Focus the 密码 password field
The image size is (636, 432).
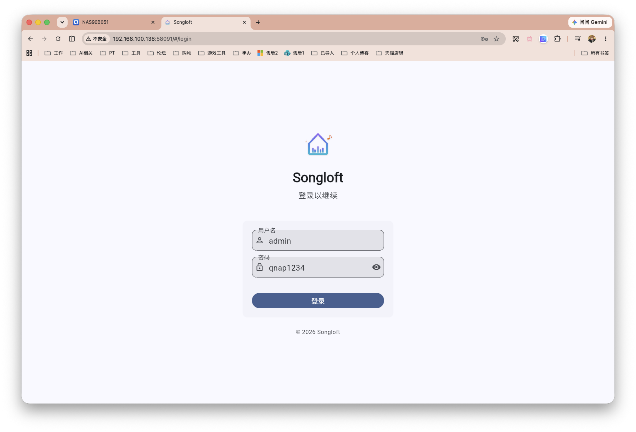318,267
